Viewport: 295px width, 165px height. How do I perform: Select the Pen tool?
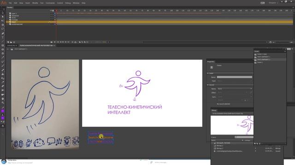(x=3, y=33)
